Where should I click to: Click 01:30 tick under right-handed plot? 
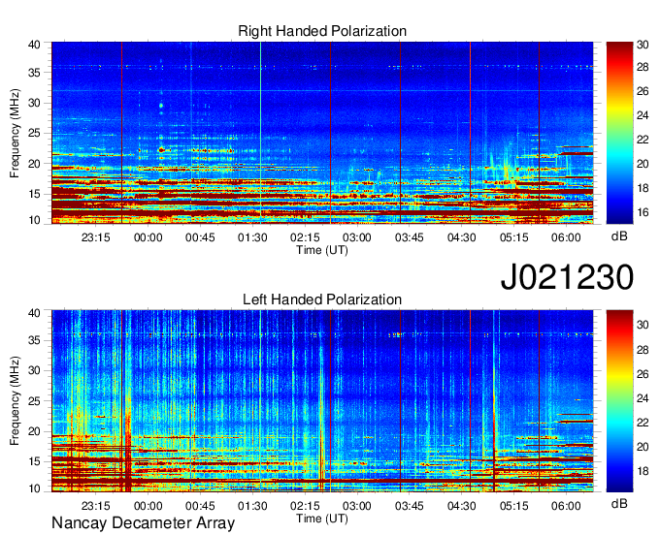click(252, 237)
